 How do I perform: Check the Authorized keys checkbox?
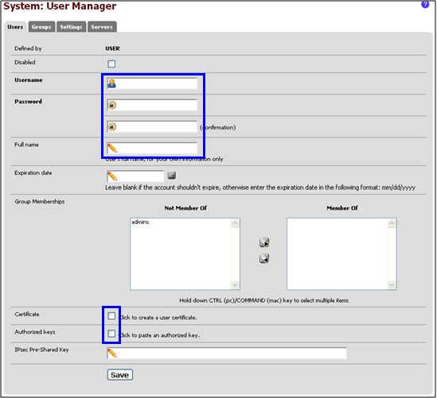(x=111, y=333)
